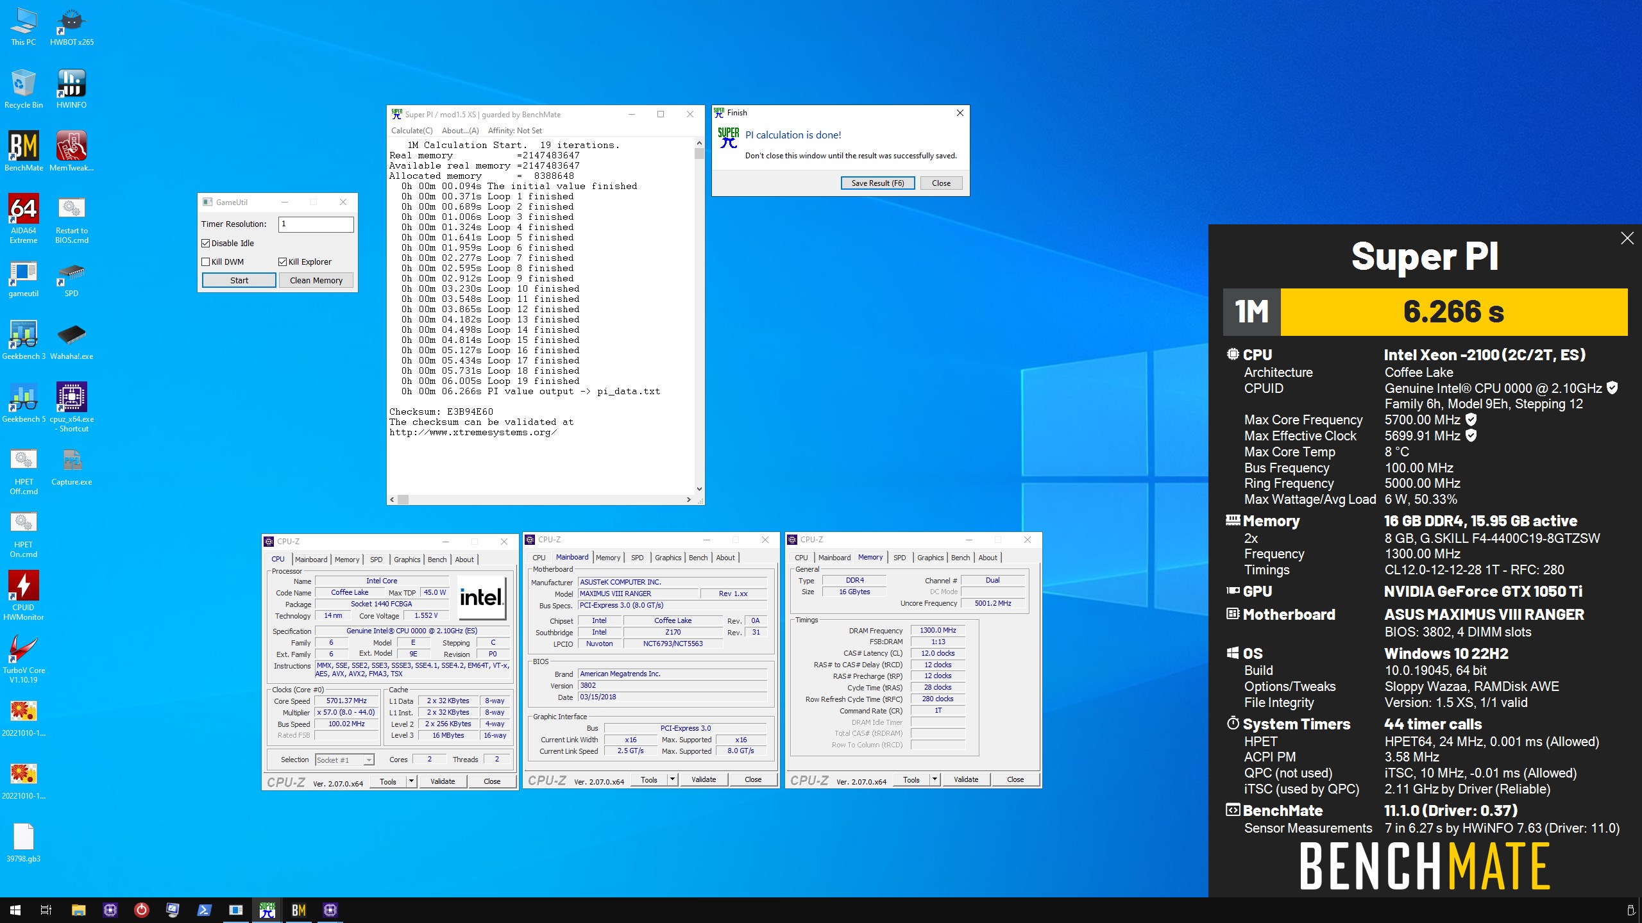
Task: Click the Checksum: E3B94E60 line
Action: click(441, 412)
